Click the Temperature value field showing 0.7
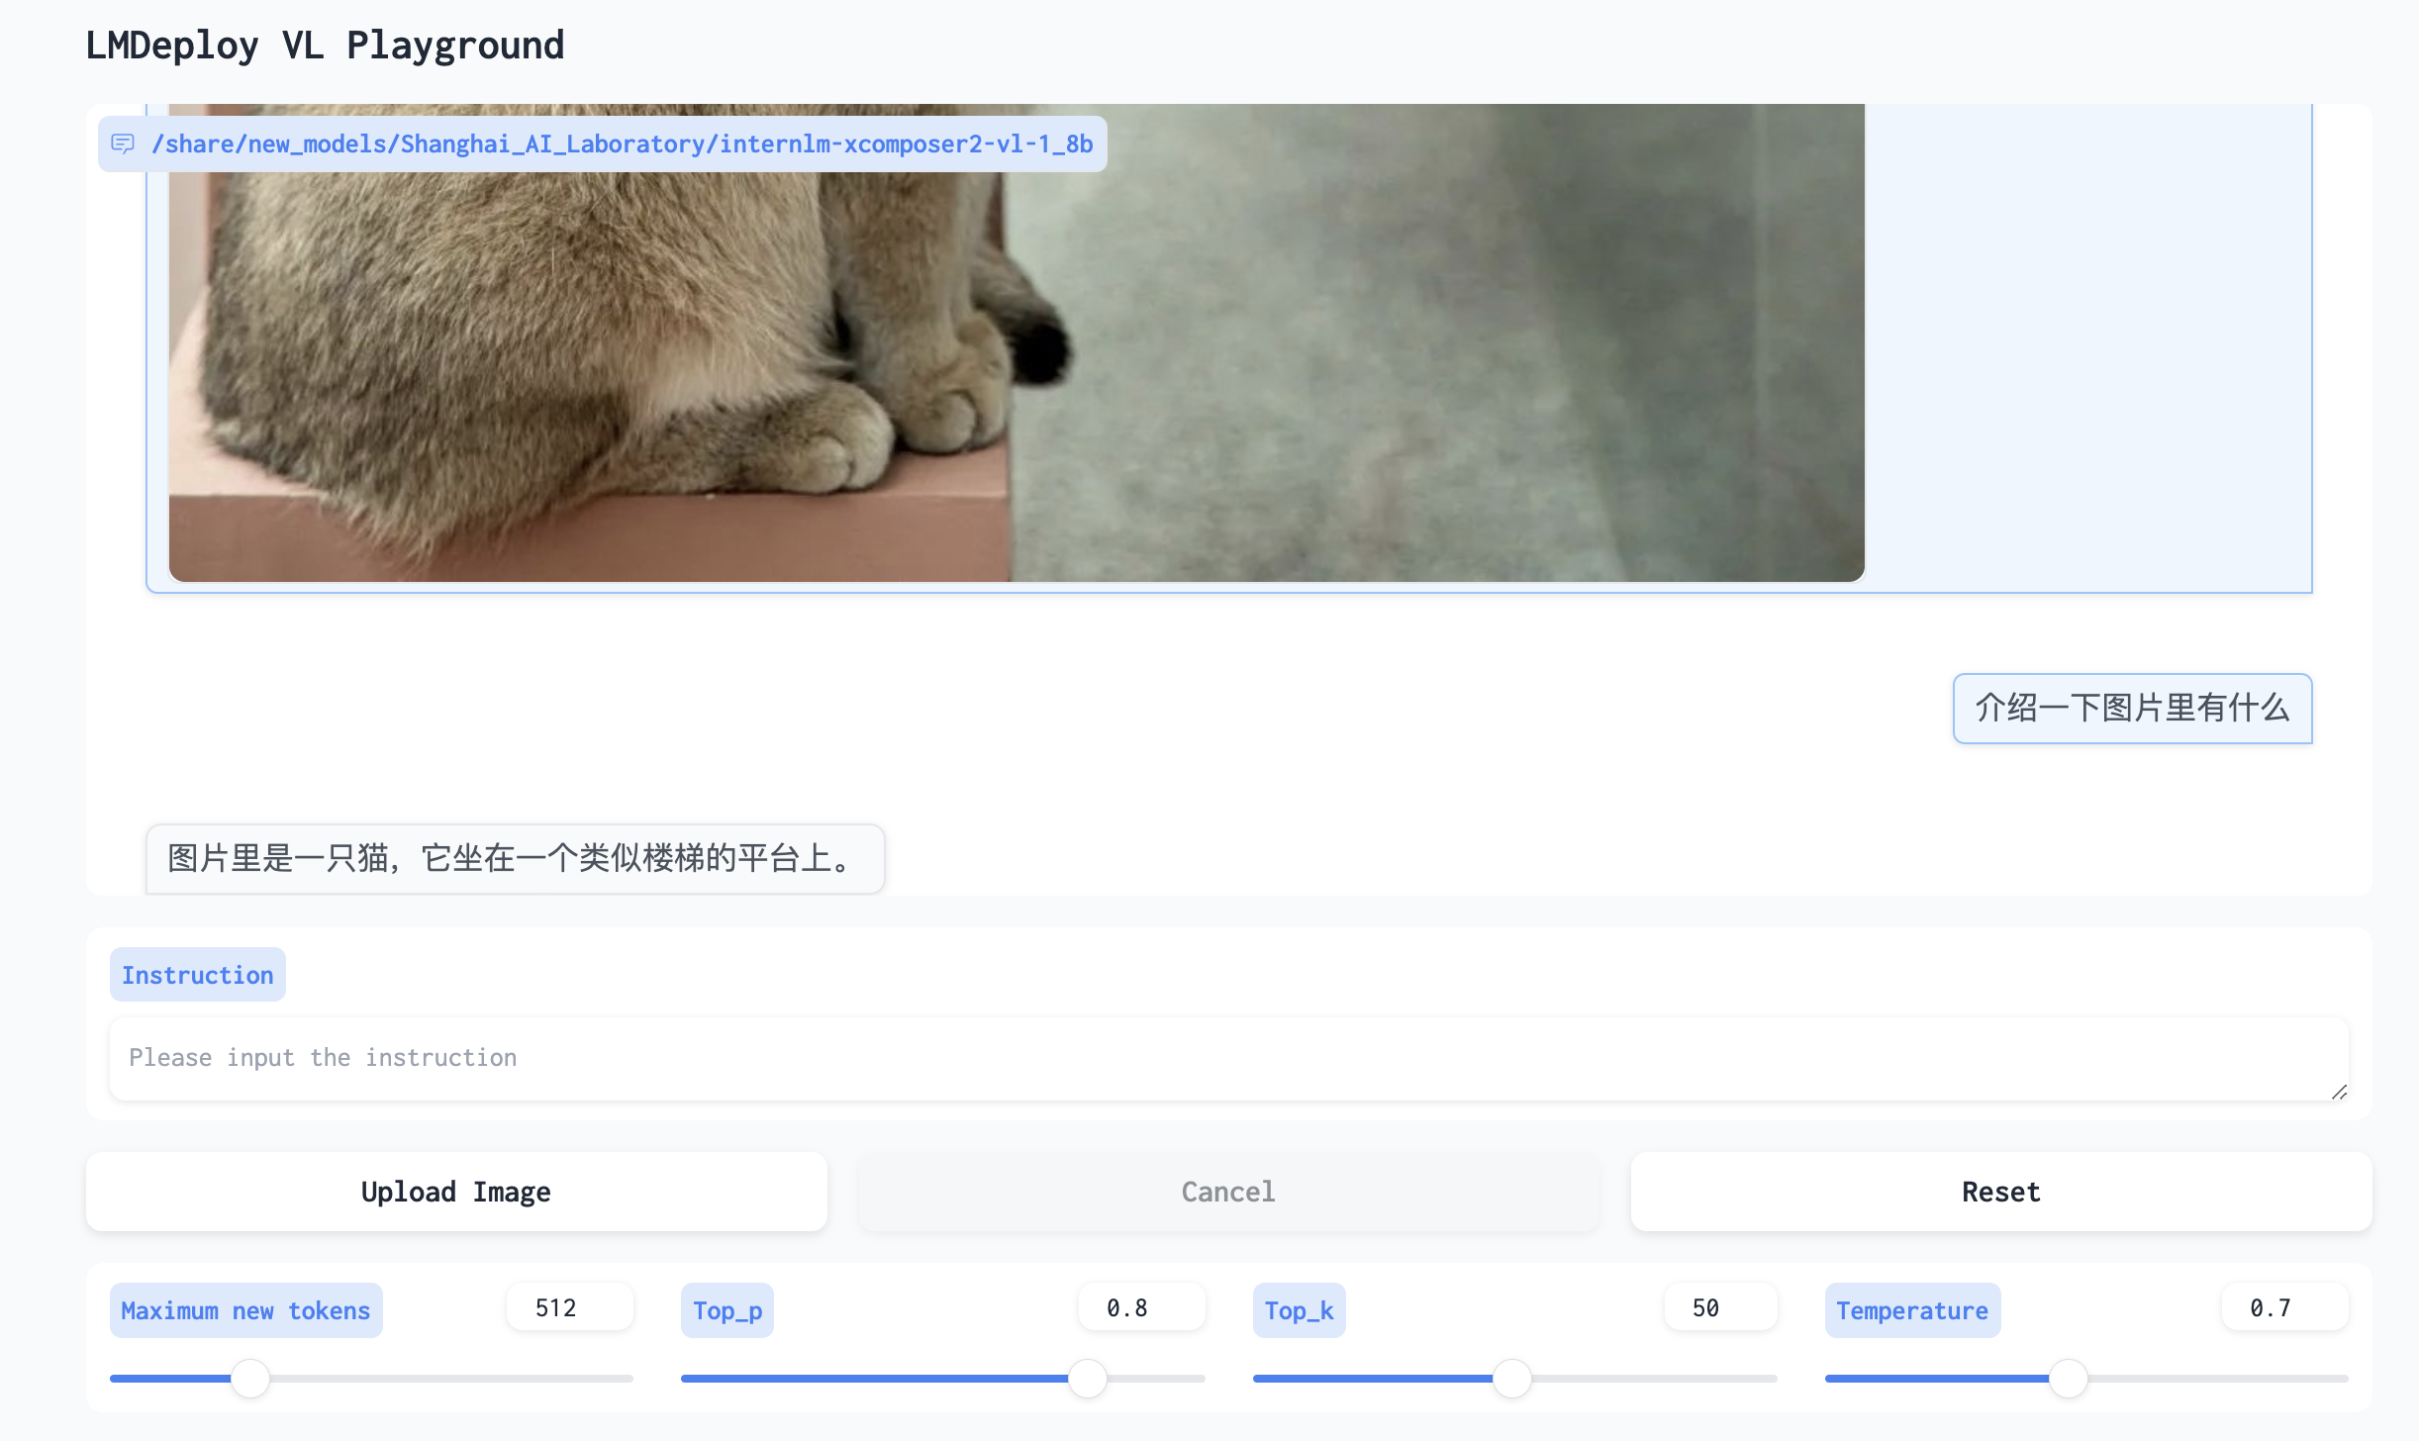Image resolution: width=2419 pixels, height=1441 pixels. pos(2282,1307)
